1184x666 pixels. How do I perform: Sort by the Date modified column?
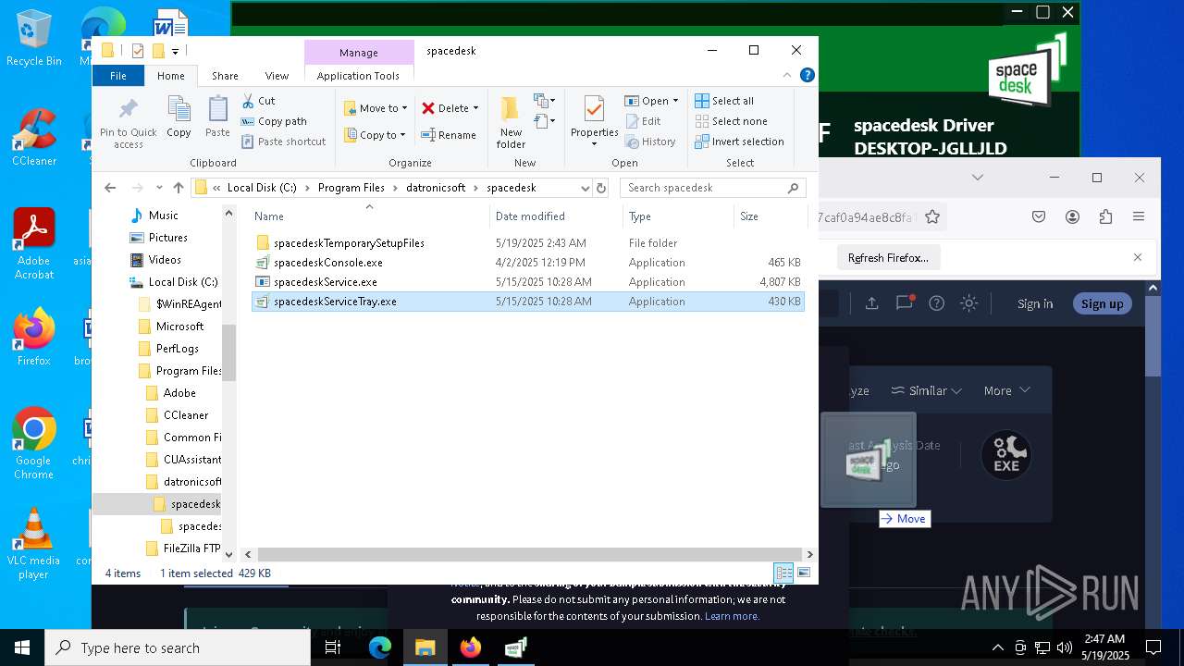[556, 216]
